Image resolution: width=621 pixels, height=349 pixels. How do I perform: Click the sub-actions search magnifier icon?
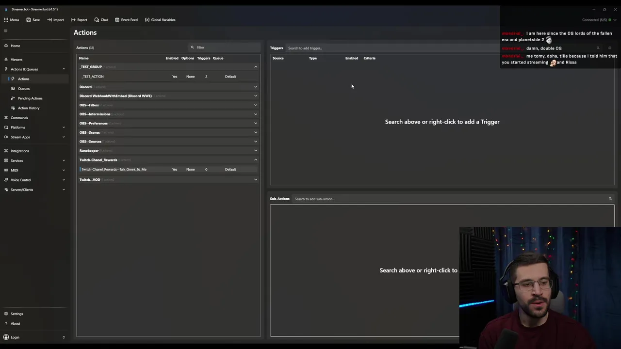(610, 199)
